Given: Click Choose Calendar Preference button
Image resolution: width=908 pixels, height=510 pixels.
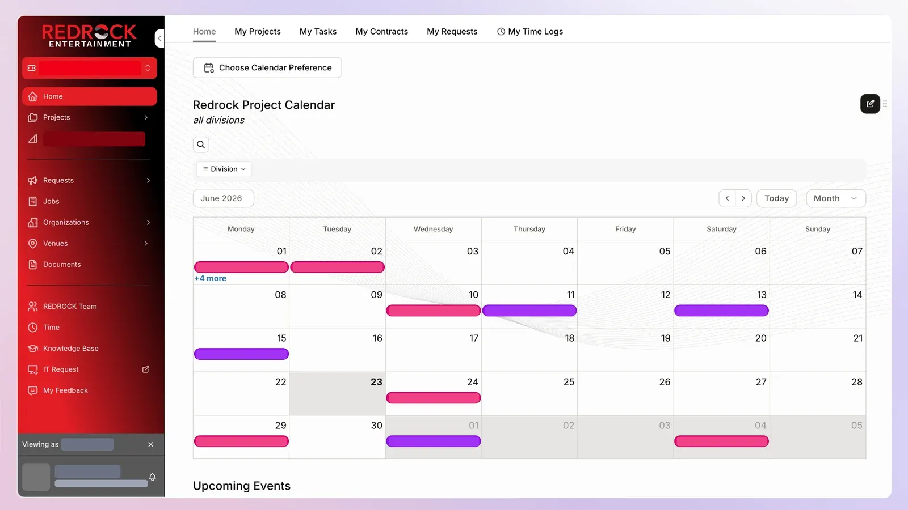Looking at the screenshot, I should (267, 67).
